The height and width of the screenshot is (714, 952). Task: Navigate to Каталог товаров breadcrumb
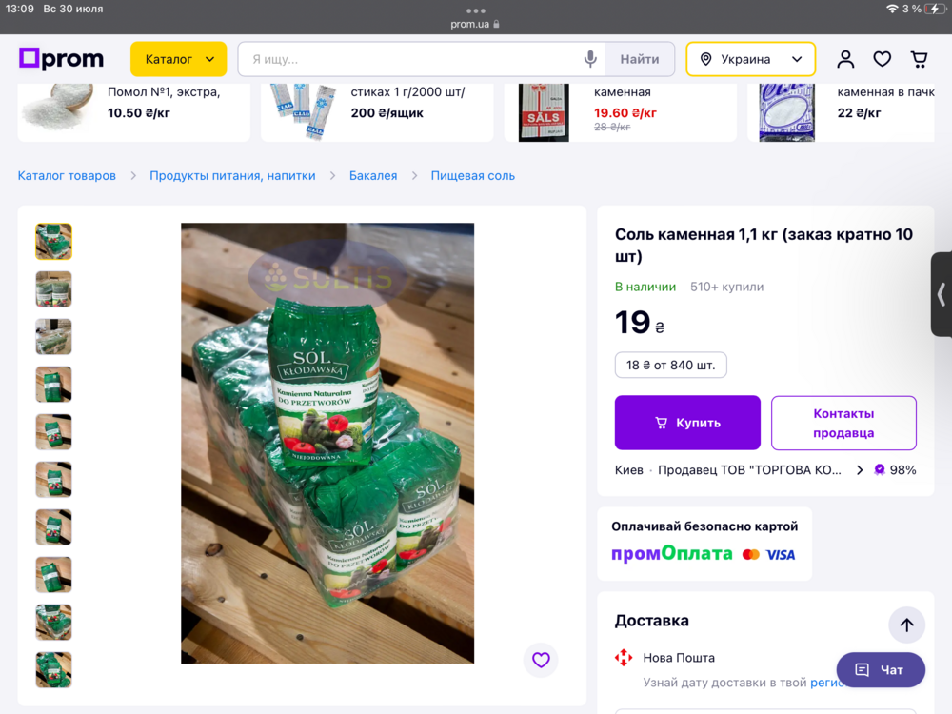click(67, 176)
